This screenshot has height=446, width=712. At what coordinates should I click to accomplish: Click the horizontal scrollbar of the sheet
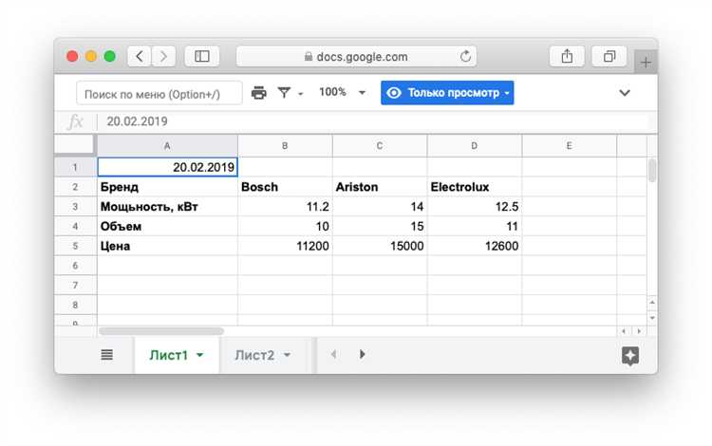click(161, 331)
